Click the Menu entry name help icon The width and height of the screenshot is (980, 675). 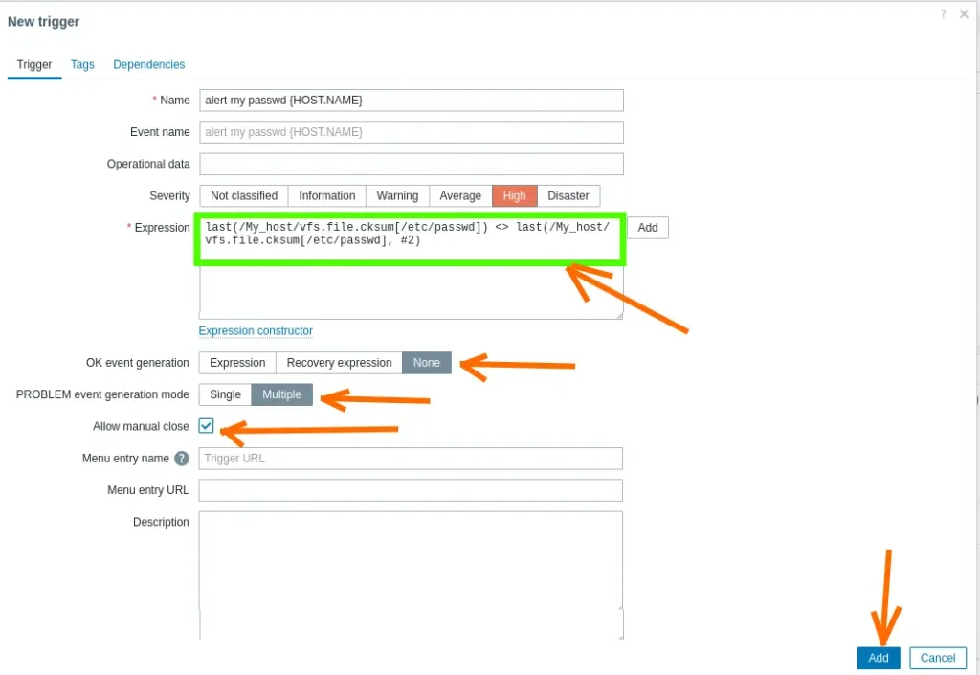click(x=182, y=459)
